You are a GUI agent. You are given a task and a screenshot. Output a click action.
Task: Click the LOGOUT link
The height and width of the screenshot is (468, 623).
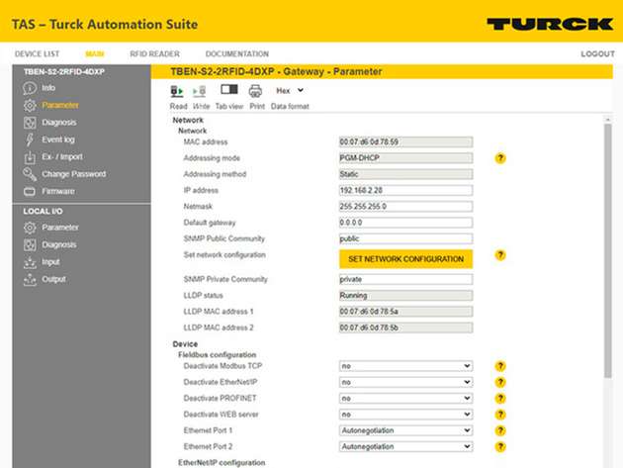point(597,53)
